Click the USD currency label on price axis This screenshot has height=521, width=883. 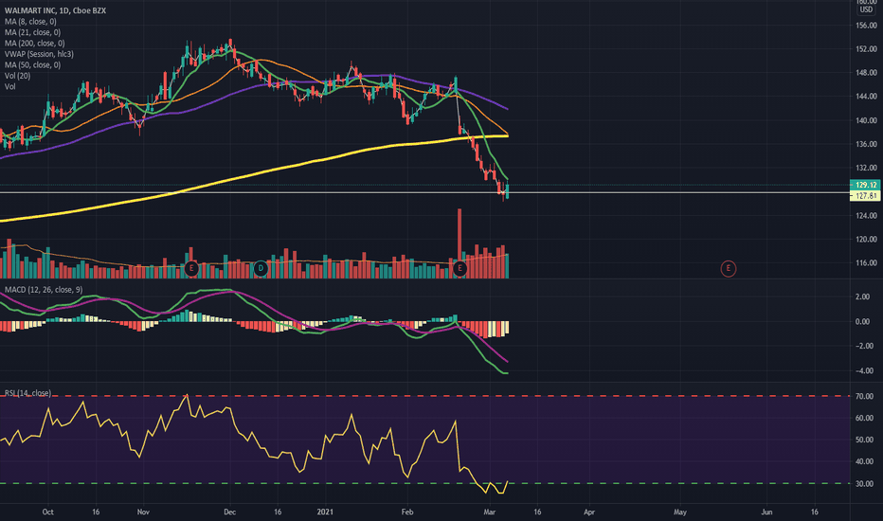(866, 9)
